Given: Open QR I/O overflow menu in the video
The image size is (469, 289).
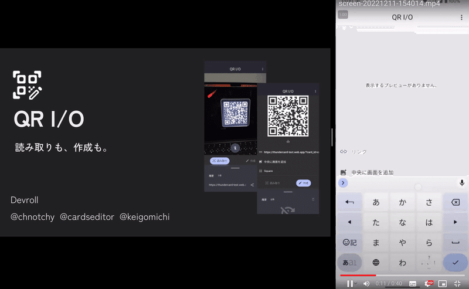Looking at the screenshot, I should coord(461,18).
